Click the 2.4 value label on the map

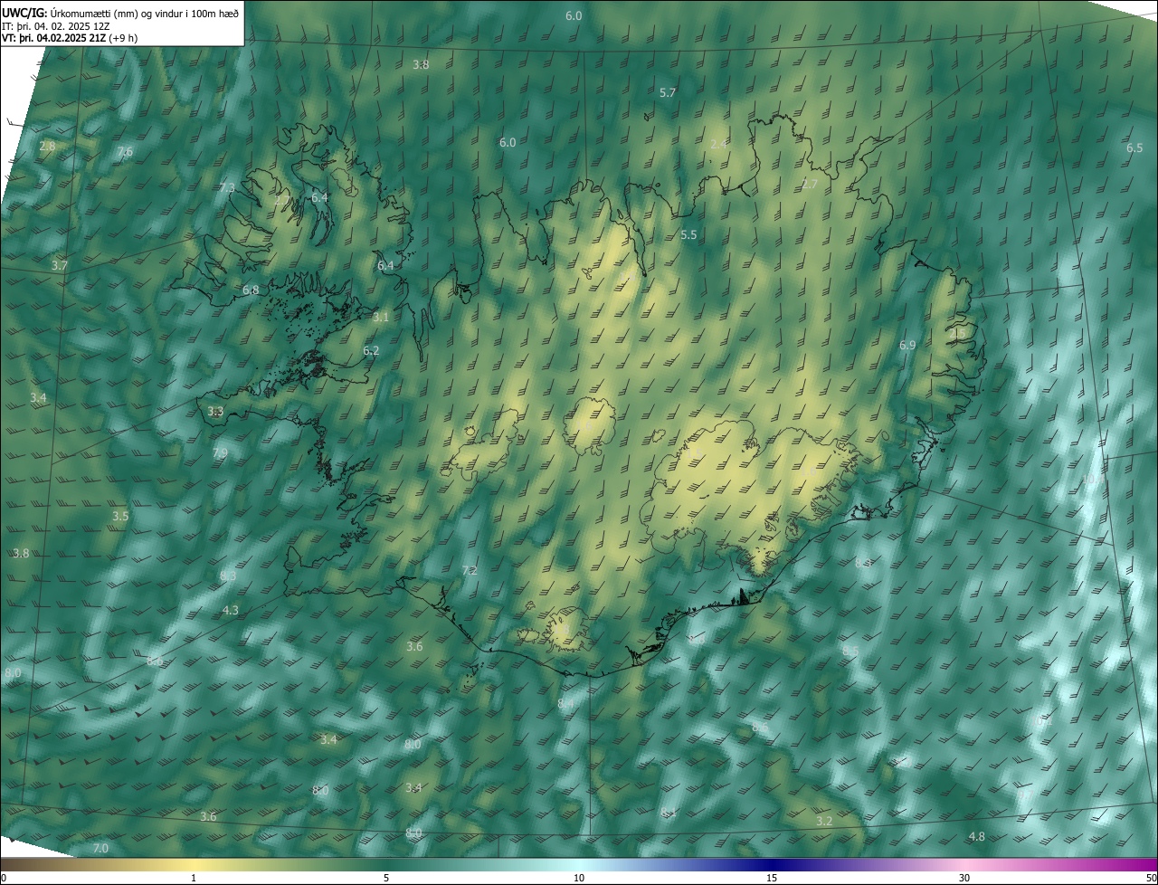tap(718, 144)
